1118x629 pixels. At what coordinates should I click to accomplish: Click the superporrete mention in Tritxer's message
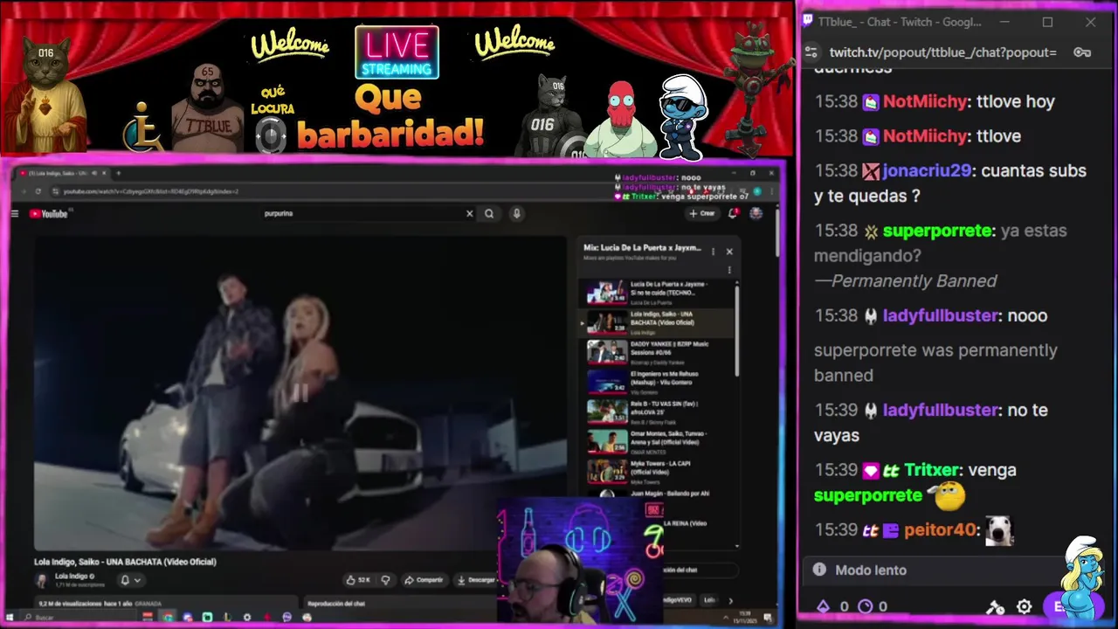point(868,495)
